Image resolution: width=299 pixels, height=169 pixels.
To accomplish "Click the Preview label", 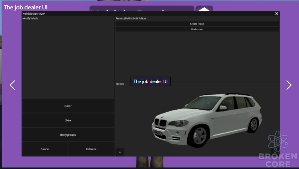I will click(120, 84).
